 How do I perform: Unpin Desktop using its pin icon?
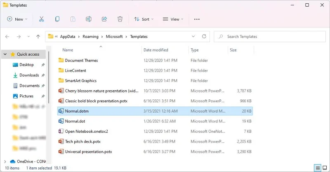[x=43, y=65]
